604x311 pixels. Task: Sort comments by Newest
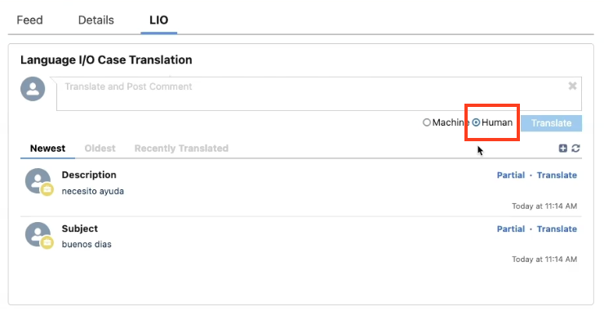[48, 149]
